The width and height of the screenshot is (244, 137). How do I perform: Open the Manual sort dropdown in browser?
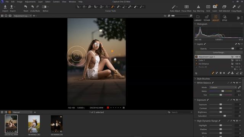(x=22, y=112)
